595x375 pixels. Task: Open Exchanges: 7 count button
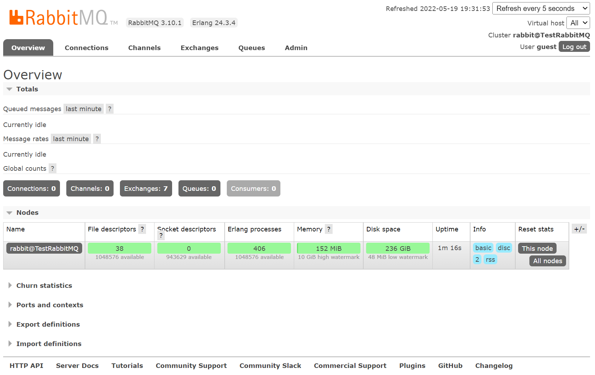146,189
